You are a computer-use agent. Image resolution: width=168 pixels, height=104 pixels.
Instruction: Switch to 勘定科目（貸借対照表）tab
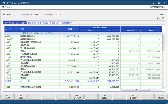(x=38, y=23)
